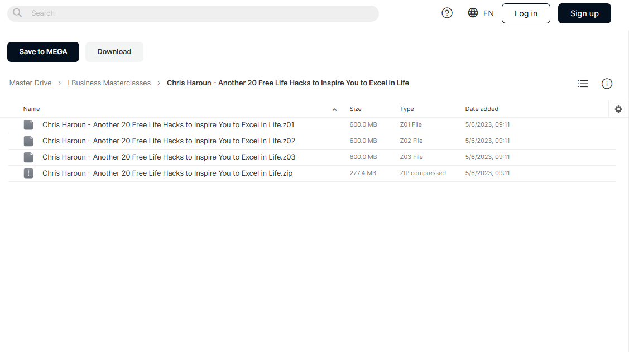Toggle the sort direction arrow
This screenshot has width=629, height=352.
pyautogui.click(x=334, y=109)
